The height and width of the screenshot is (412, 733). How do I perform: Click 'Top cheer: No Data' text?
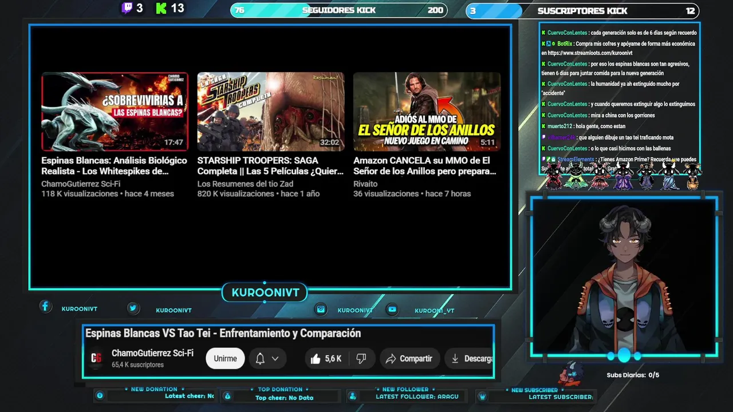click(x=284, y=398)
